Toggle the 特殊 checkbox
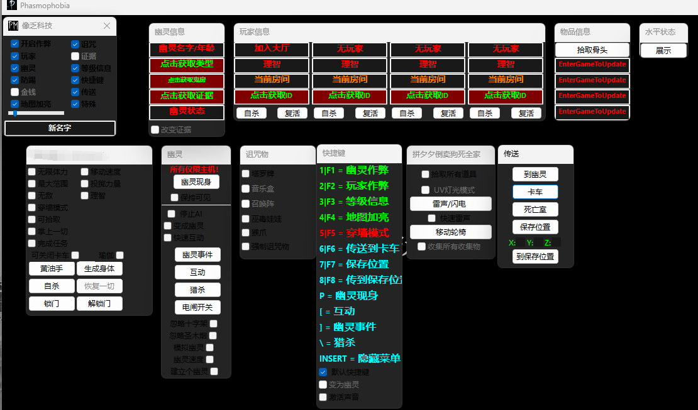698x410 pixels. click(x=75, y=104)
